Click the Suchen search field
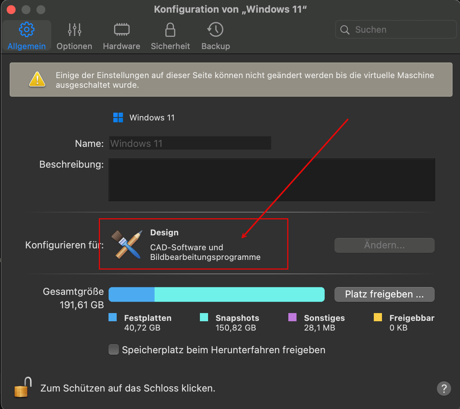 click(x=396, y=29)
